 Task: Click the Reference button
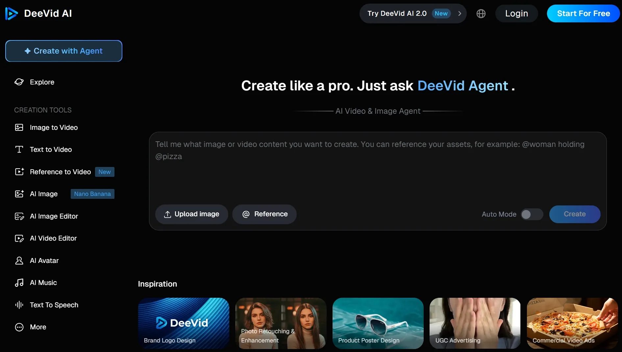(264, 214)
